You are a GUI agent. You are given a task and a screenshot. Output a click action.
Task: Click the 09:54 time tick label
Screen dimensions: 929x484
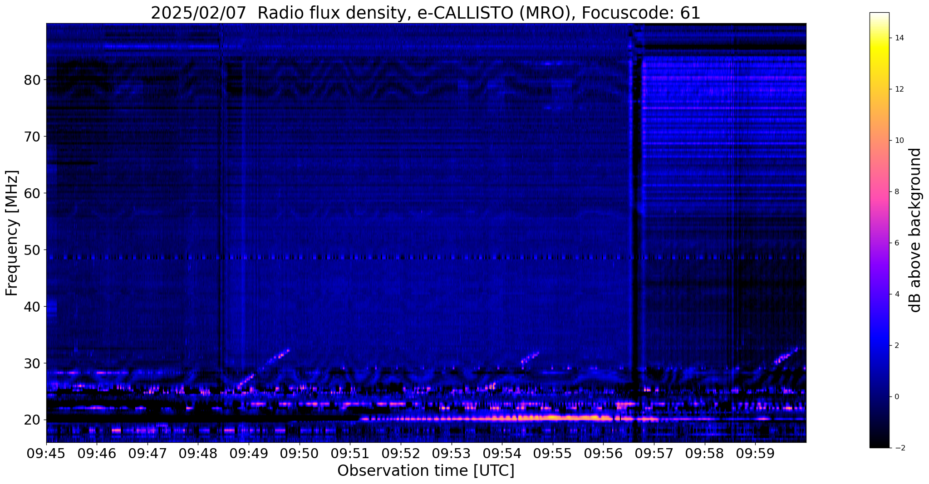coord(502,453)
